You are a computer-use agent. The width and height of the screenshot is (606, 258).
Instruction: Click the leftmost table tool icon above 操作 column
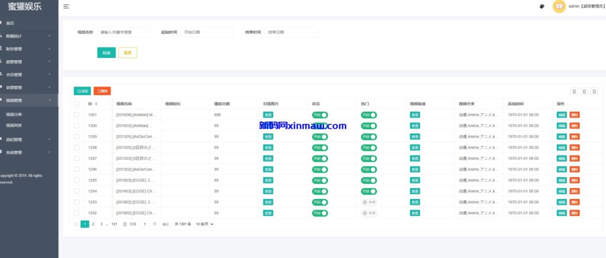pos(573,91)
